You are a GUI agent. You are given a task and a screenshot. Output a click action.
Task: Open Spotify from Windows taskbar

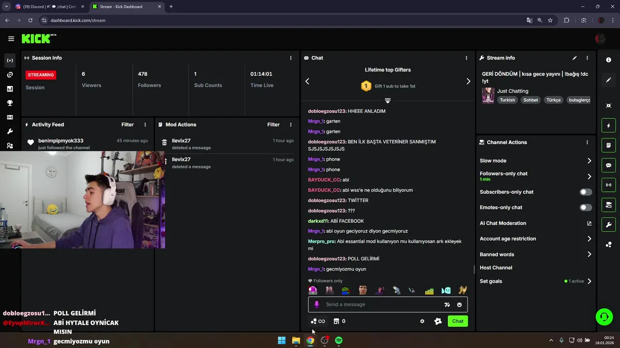(339, 340)
